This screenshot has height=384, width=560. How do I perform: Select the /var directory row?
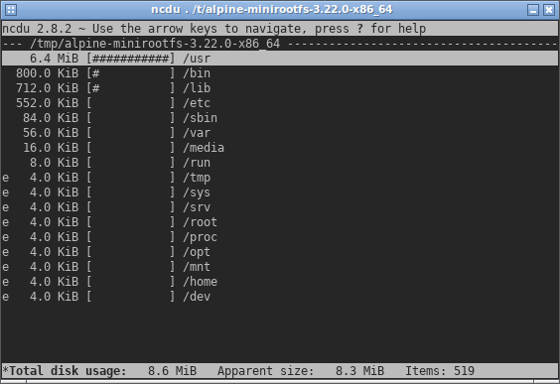(280, 133)
